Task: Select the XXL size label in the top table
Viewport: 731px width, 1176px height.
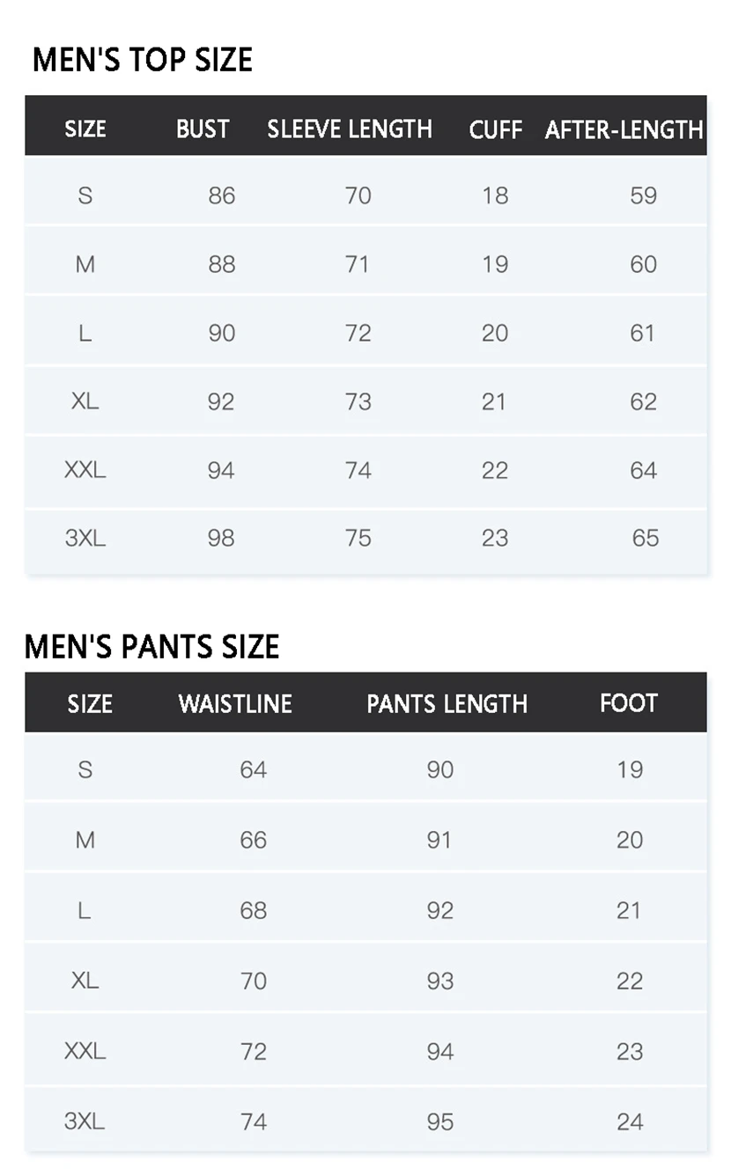Action: pos(85,470)
